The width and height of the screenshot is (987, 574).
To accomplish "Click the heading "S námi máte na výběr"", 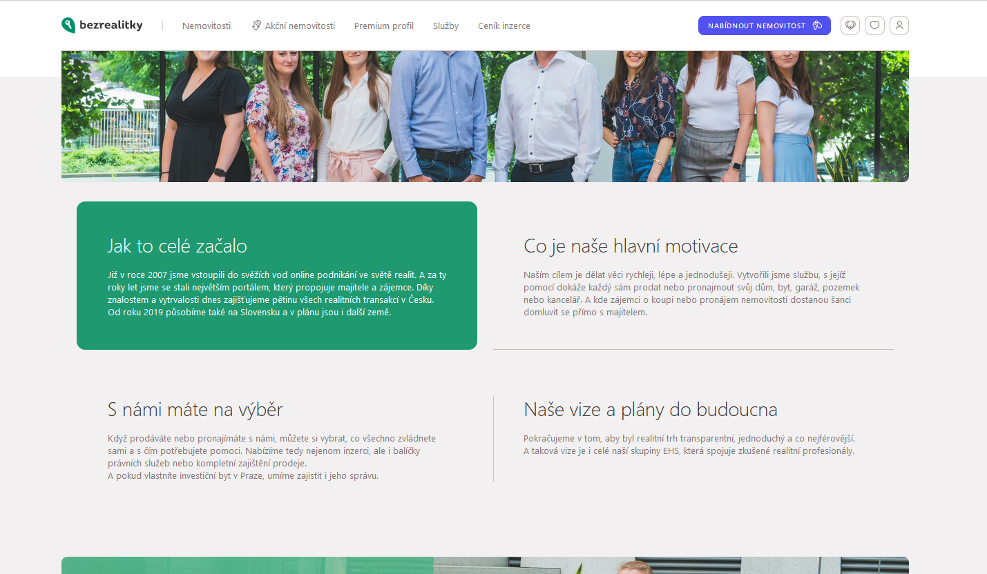I will coord(195,410).
